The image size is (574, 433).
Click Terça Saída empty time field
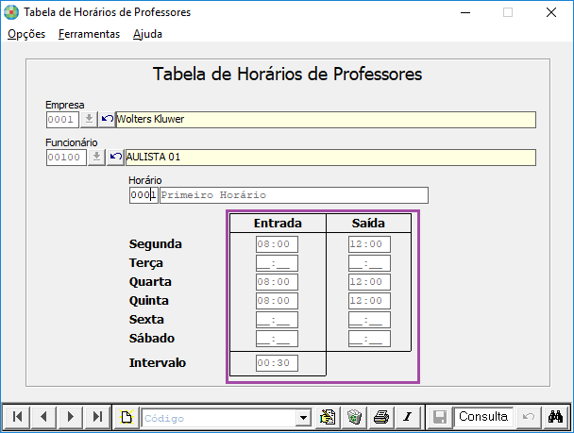369,263
